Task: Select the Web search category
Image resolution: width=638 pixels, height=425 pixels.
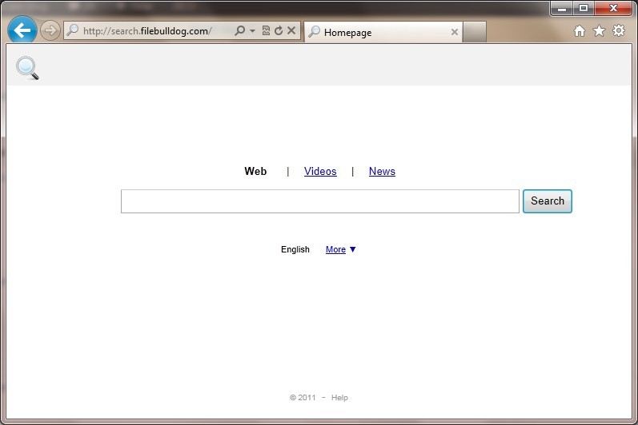Action: (255, 171)
